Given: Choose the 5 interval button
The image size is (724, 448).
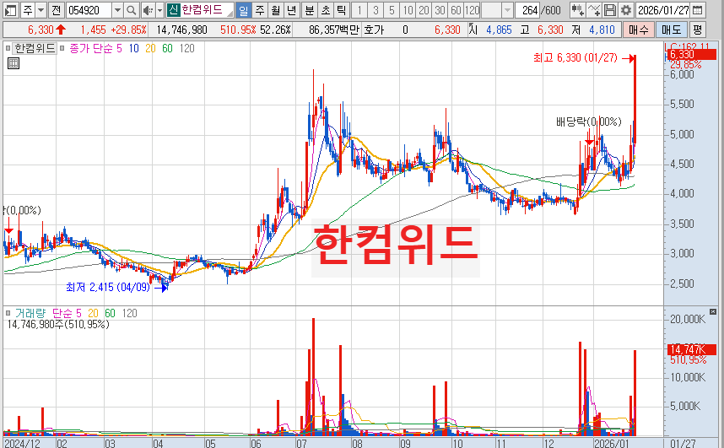Looking at the screenshot, I should [x=392, y=9].
